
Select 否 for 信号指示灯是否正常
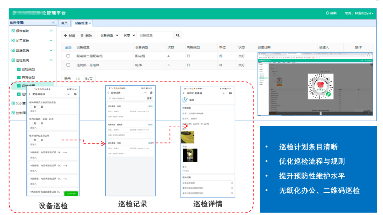pos(38,140)
